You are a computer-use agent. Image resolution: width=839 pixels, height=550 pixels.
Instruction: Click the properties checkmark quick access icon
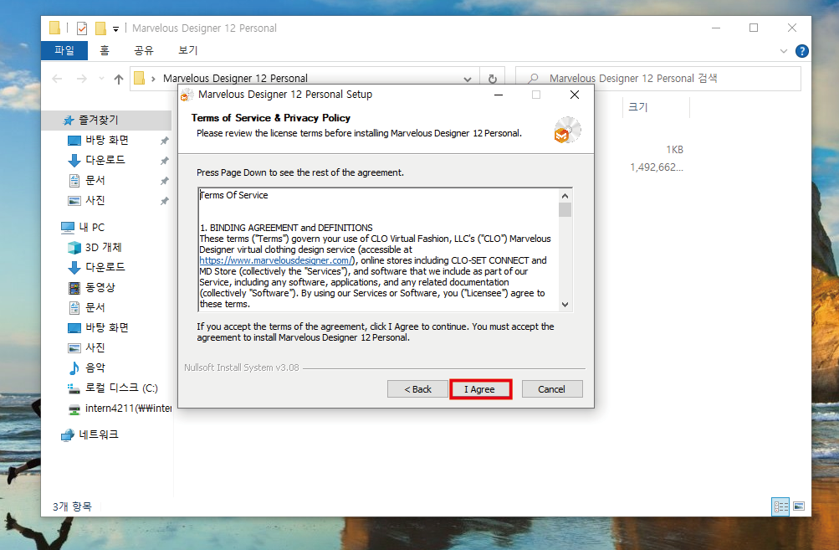[x=82, y=28]
